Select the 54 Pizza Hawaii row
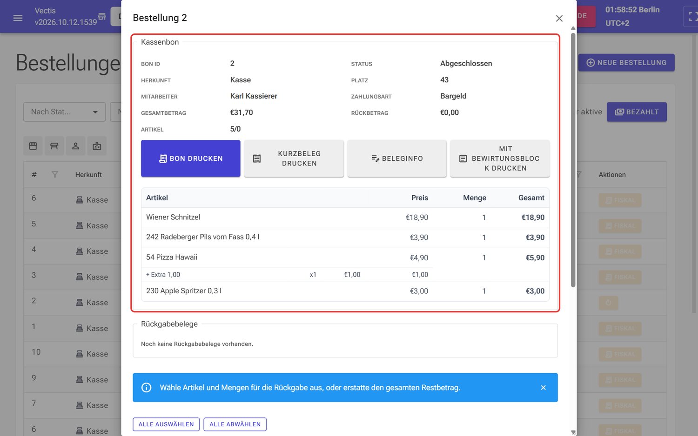Screen dimensions: 698x436 point(345,258)
